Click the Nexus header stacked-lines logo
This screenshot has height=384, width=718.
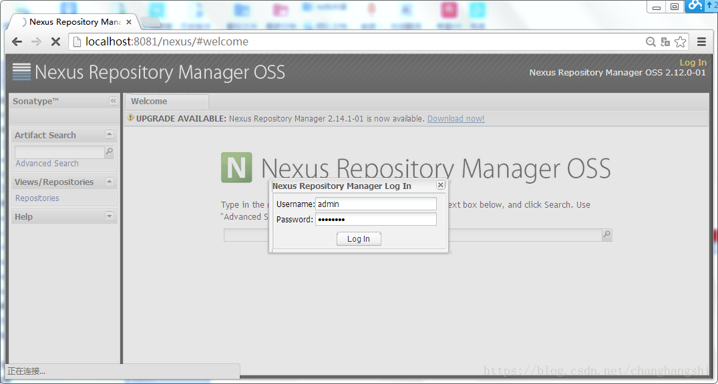point(21,72)
